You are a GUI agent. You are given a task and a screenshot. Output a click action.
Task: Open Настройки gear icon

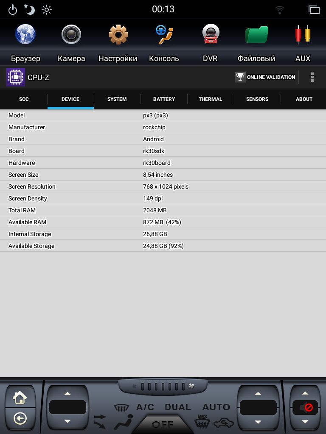pyautogui.click(x=118, y=35)
